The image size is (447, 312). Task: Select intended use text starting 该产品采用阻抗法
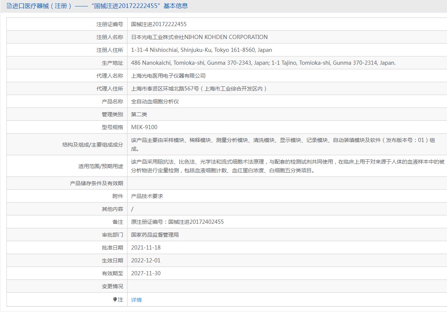click(288, 166)
